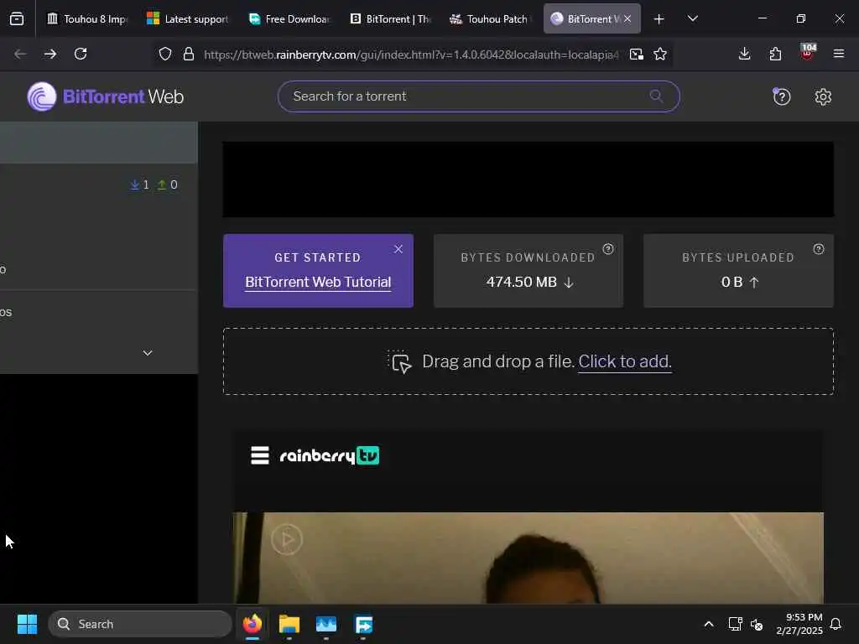Open the Firefox application menu
Image resolution: width=859 pixels, height=644 pixels.
click(838, 54)
